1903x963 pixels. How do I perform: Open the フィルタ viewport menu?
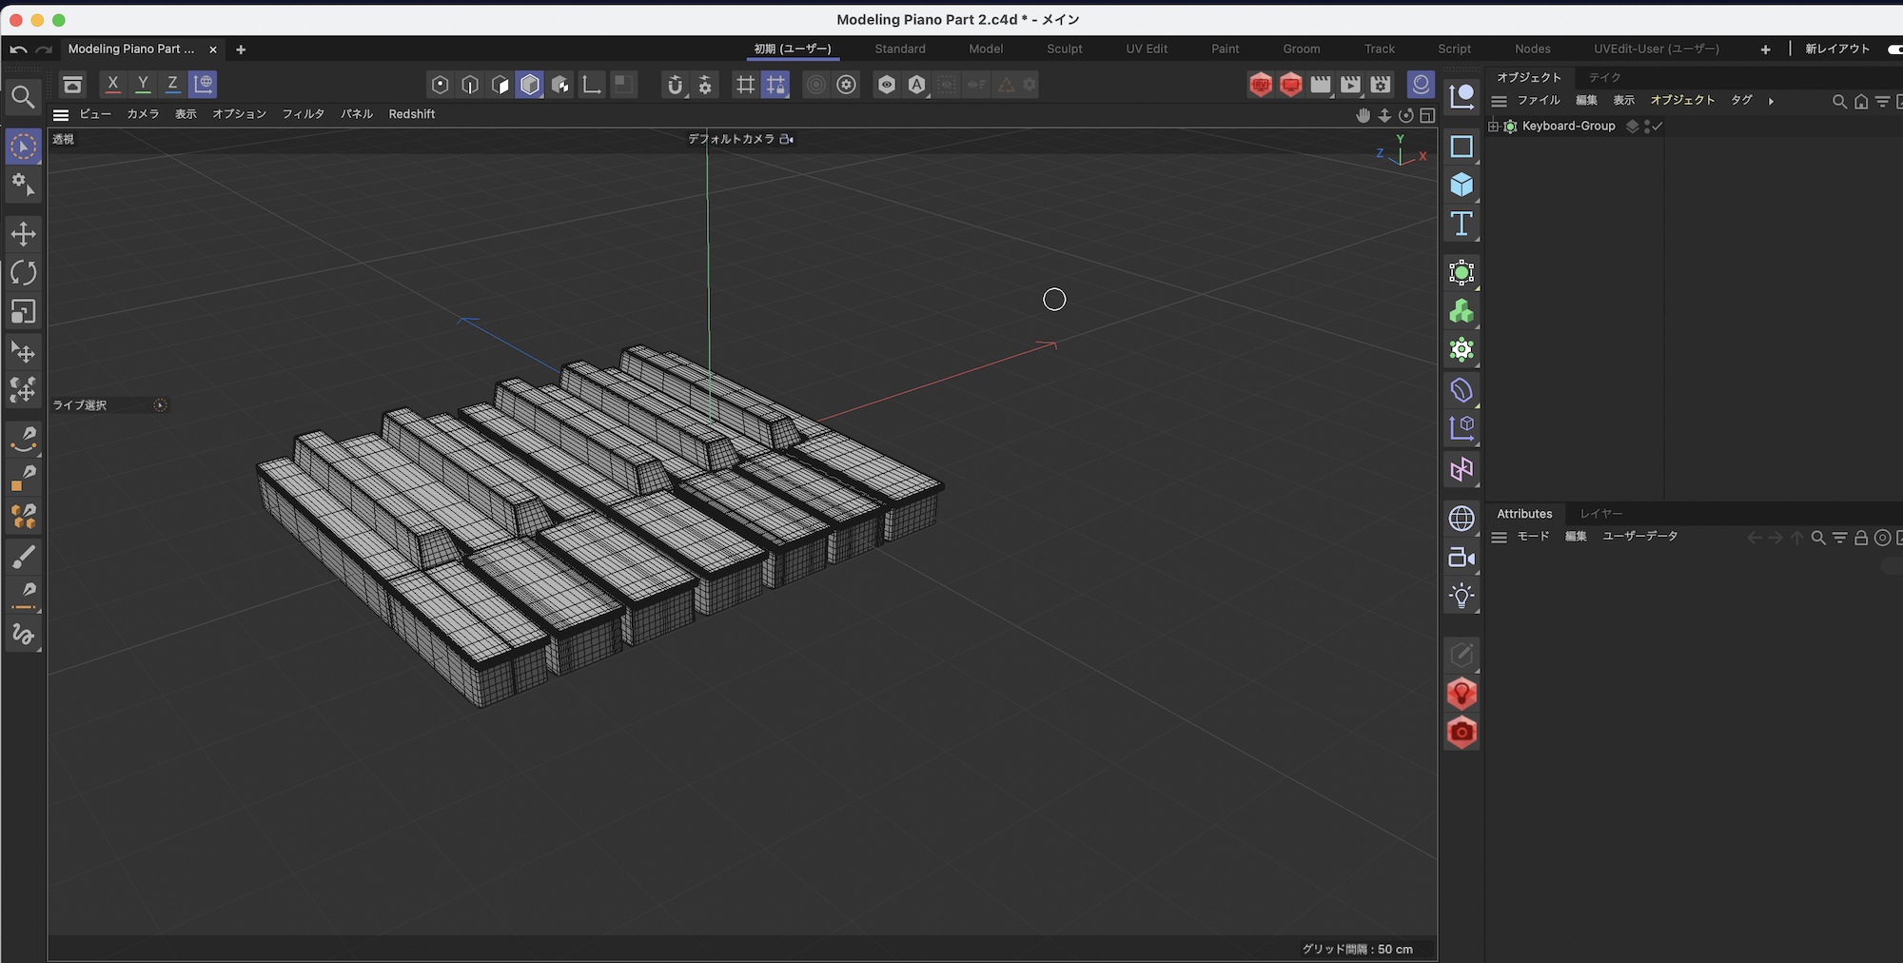303,114
